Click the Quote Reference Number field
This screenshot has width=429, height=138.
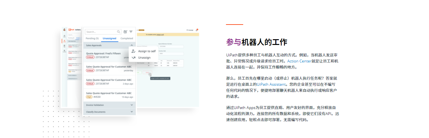(x=171, y=47)
